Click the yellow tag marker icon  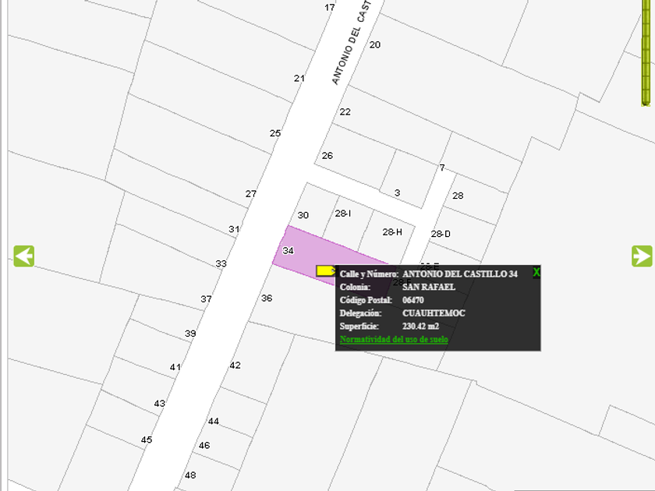(325, 271)
